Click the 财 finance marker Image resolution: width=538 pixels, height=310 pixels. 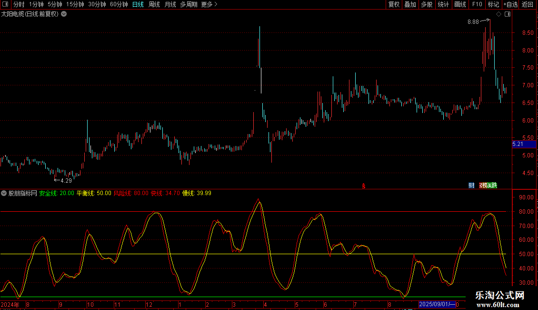click(x=471, y=185)
